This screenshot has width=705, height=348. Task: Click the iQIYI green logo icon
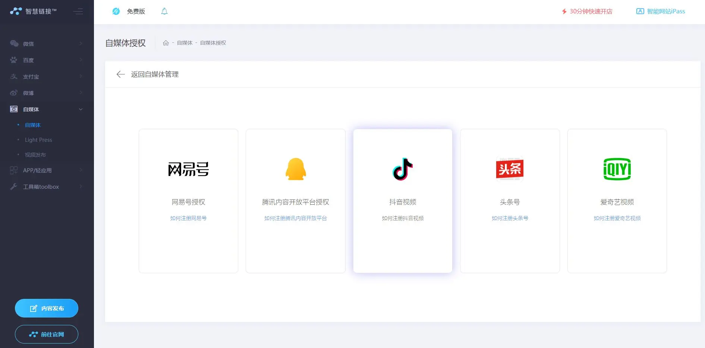point(617,169)
